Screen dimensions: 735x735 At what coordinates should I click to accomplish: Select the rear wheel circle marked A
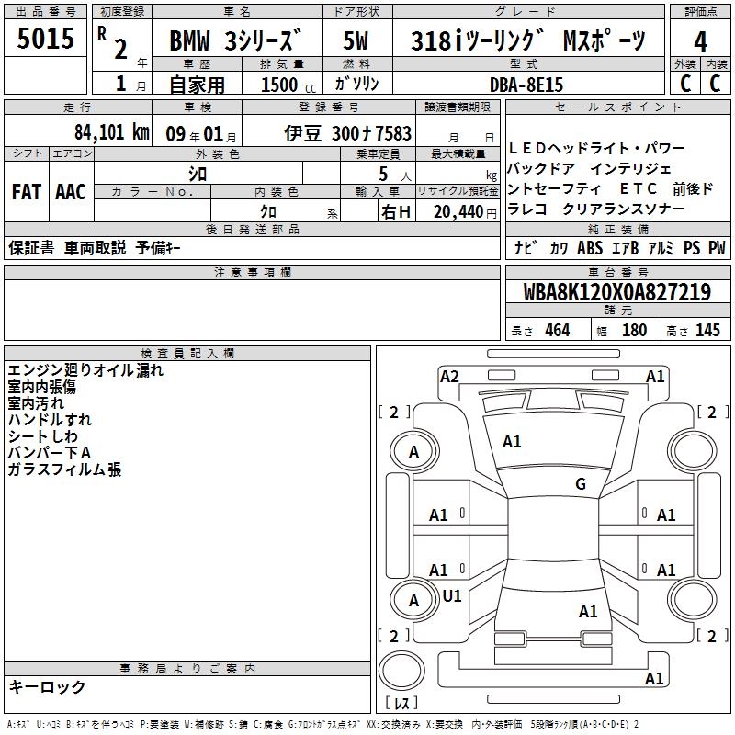(413, 601)
